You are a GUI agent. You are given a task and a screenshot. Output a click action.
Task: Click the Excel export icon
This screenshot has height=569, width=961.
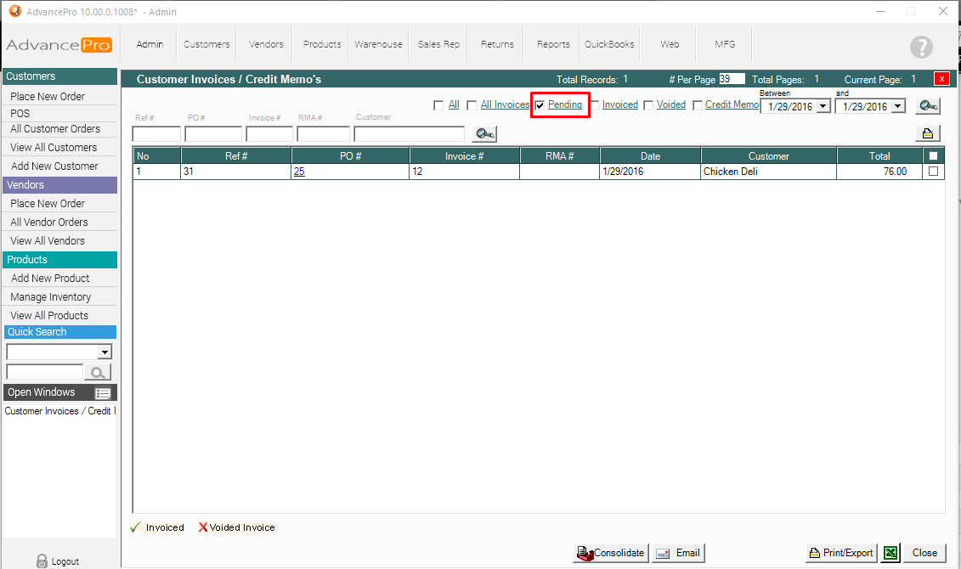pyautogui.click(x=890, y=553)
